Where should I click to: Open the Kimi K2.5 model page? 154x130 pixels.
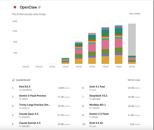point(25,87)
